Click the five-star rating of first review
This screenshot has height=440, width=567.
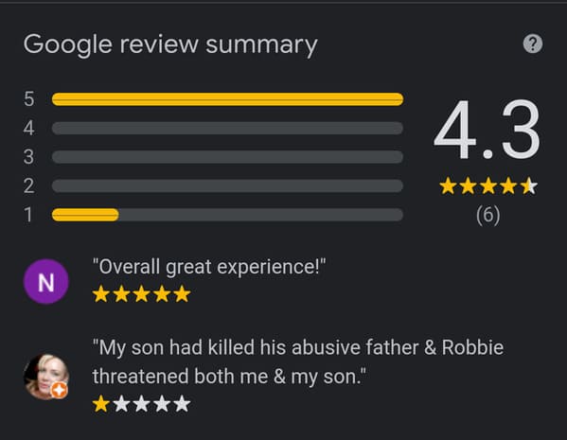[141, 294]
